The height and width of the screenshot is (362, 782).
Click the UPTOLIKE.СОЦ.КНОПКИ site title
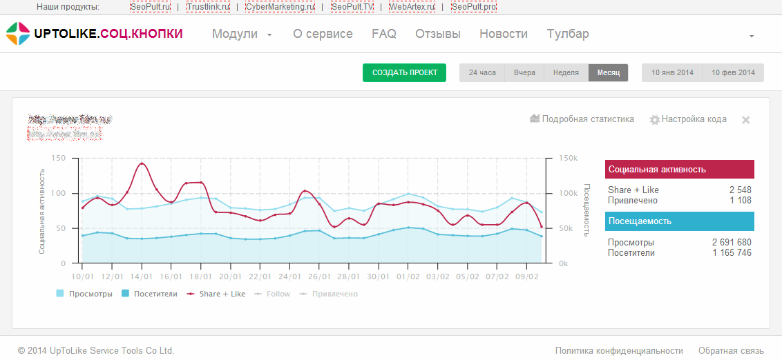pyautogui.click(x=108, y=34)
